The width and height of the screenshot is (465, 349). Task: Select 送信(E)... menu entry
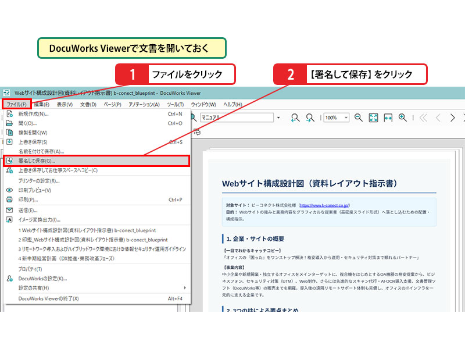pos(96,211)
